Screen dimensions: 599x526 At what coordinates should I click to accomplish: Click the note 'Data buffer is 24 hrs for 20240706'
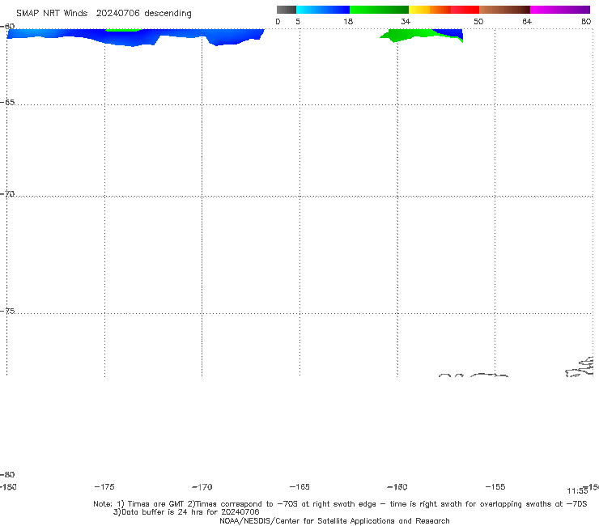pyautogui.click(x=190, y=512)
